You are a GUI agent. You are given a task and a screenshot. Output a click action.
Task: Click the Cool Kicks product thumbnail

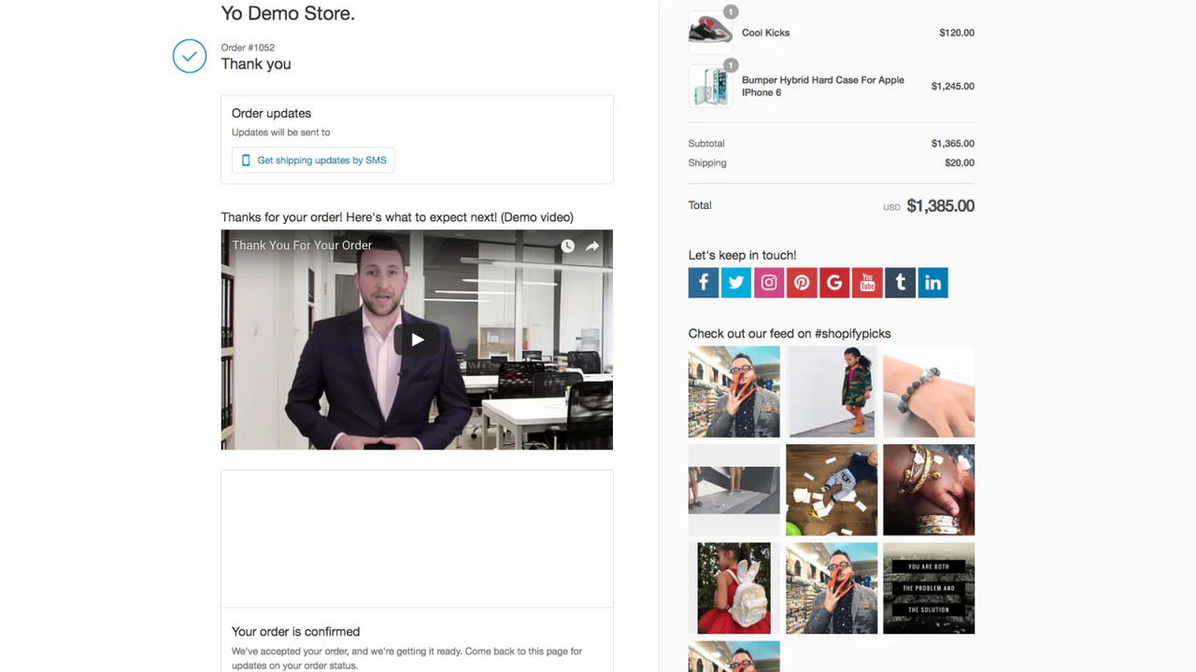click(x=710, y=30)
